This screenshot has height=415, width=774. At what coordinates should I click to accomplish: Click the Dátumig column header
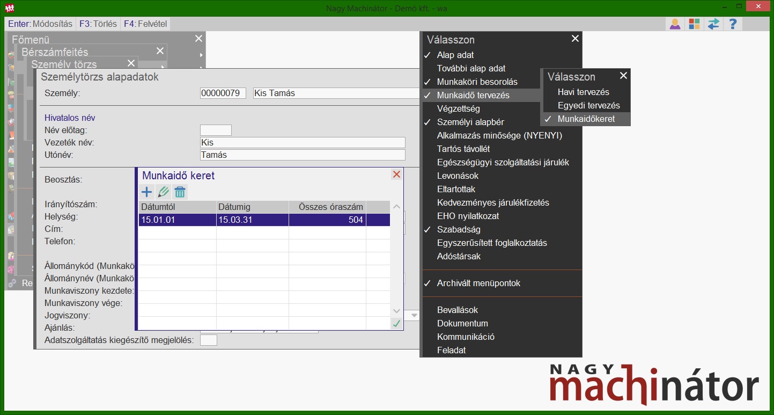253,207
